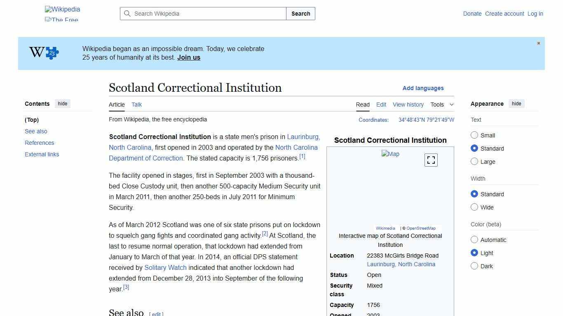Click the Wikipedia 25th anniversary puzzle logo
563x316 pixels.
43,53
